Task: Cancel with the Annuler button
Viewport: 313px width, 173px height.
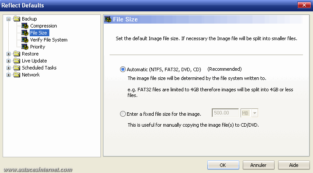Action: click(258, 165)
